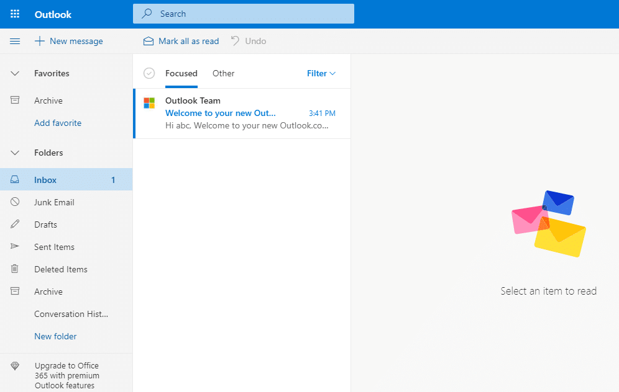The image size is (619, 392).
Task: Open the app launcher grid icon
Action: coord(15,14)
